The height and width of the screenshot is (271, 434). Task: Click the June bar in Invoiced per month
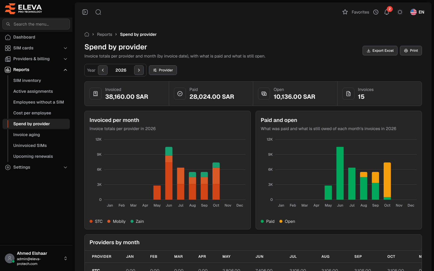pyautogui.click(x=169, y=173)
